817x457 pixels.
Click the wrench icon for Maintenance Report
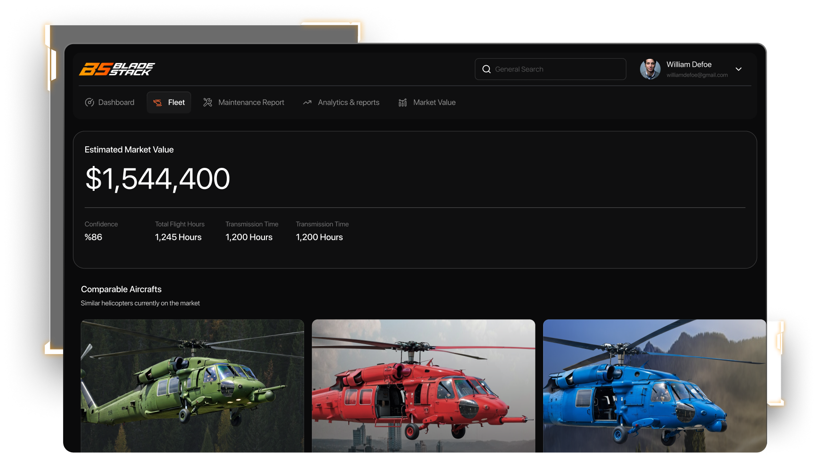click(208, 102)
